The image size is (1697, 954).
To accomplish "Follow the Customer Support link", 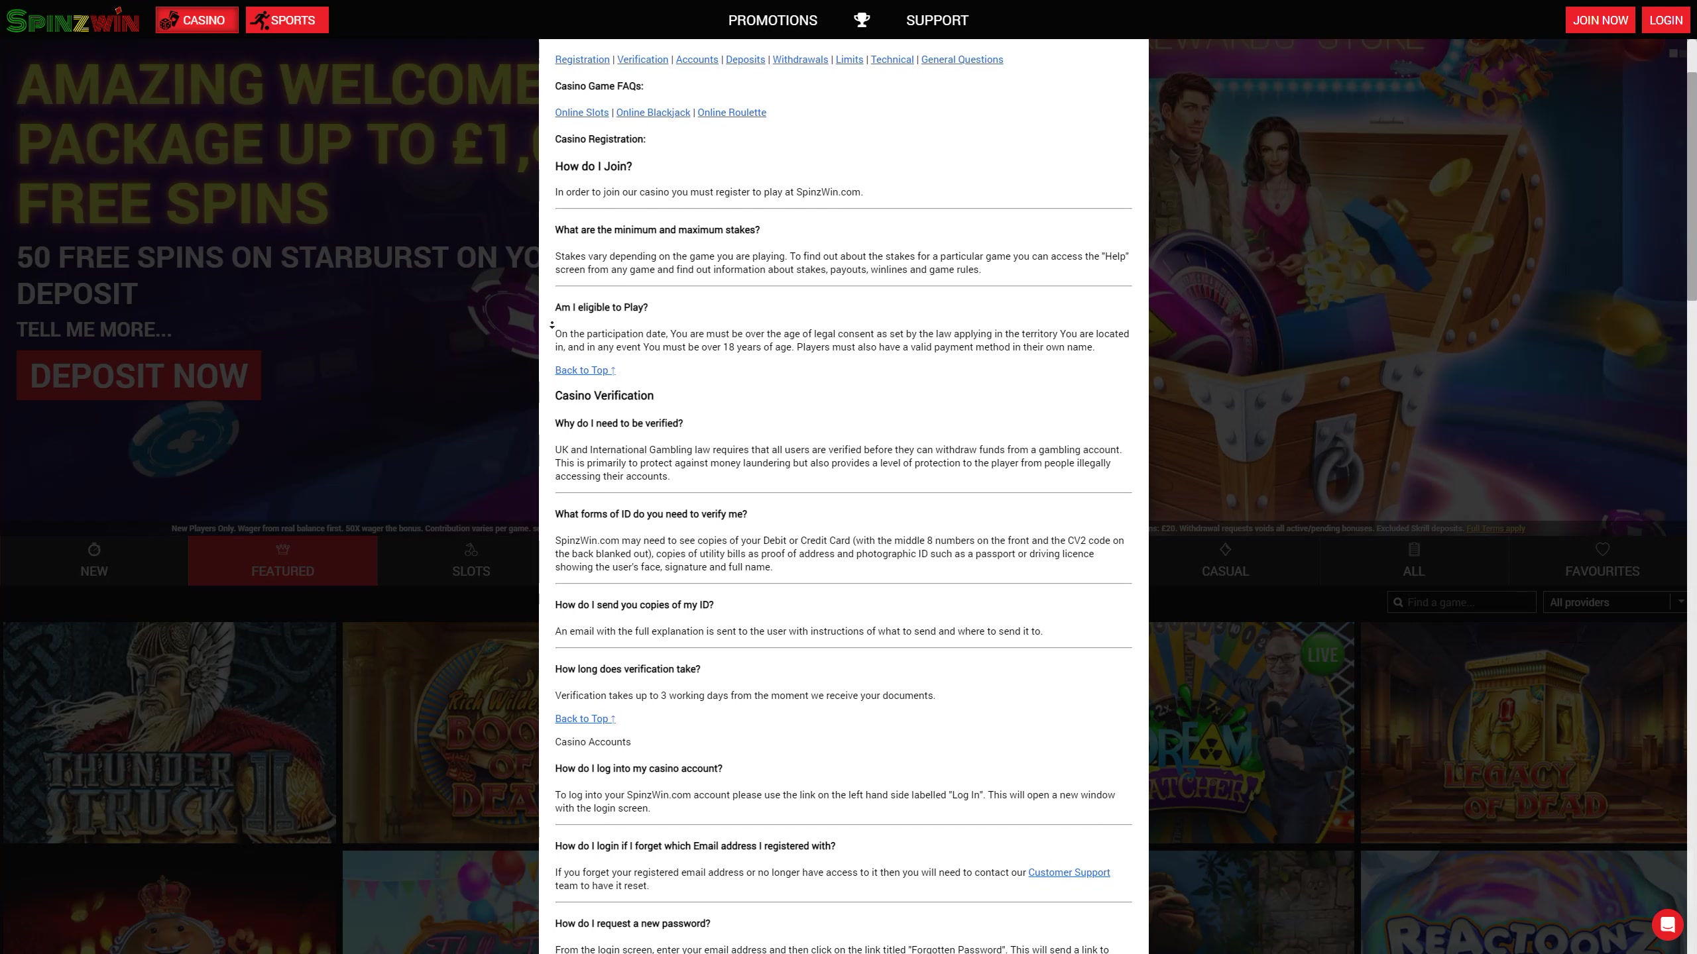I will 1069,873.
